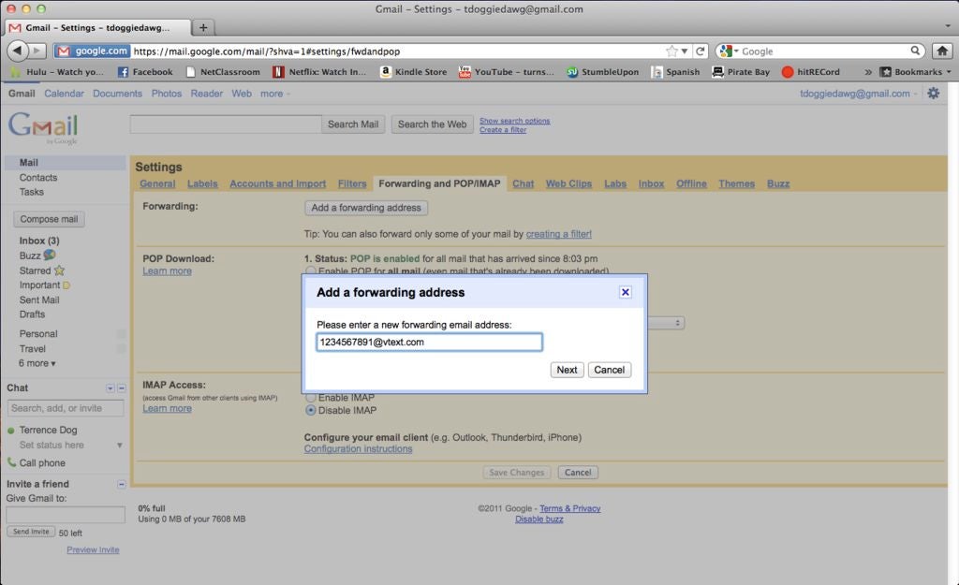The height and width of the screenshot is (585, 959).
Task: Open a new browser tab
Action: (203, 27)
